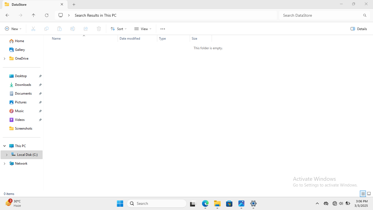Open the Sort dropdown
The height and width of the screenshot is (210, 373).
(x=119, y=29)
